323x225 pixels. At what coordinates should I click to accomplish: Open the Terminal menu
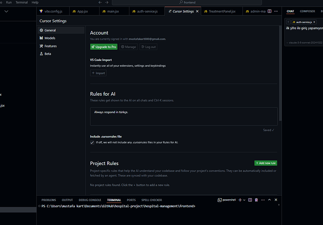[22, 2]
